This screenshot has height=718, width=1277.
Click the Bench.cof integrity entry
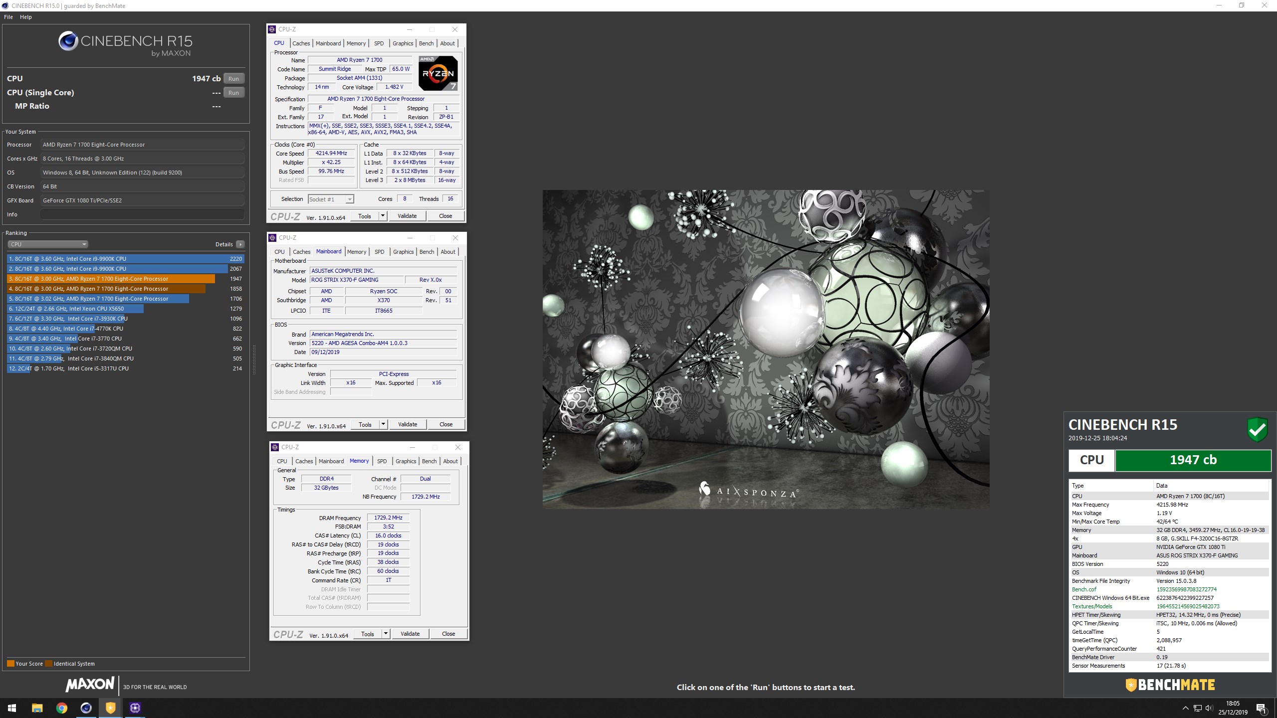[1169, 589]
